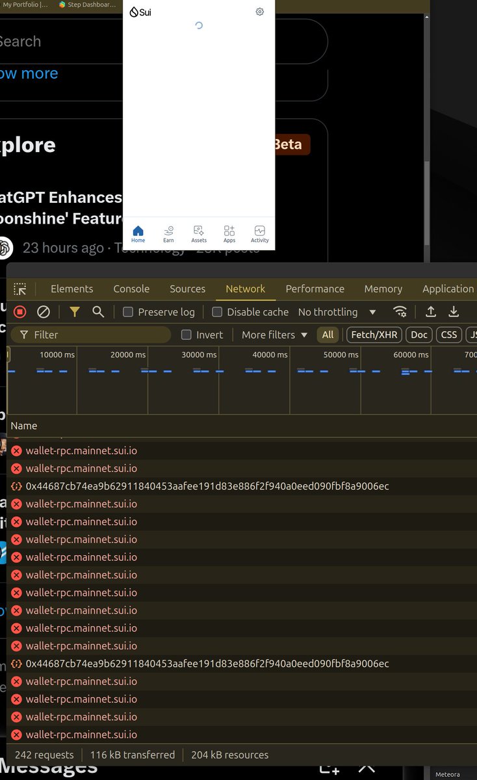Open the Sources tab
The height and width of the screenshot is (780, 477).
pos(187,289)
